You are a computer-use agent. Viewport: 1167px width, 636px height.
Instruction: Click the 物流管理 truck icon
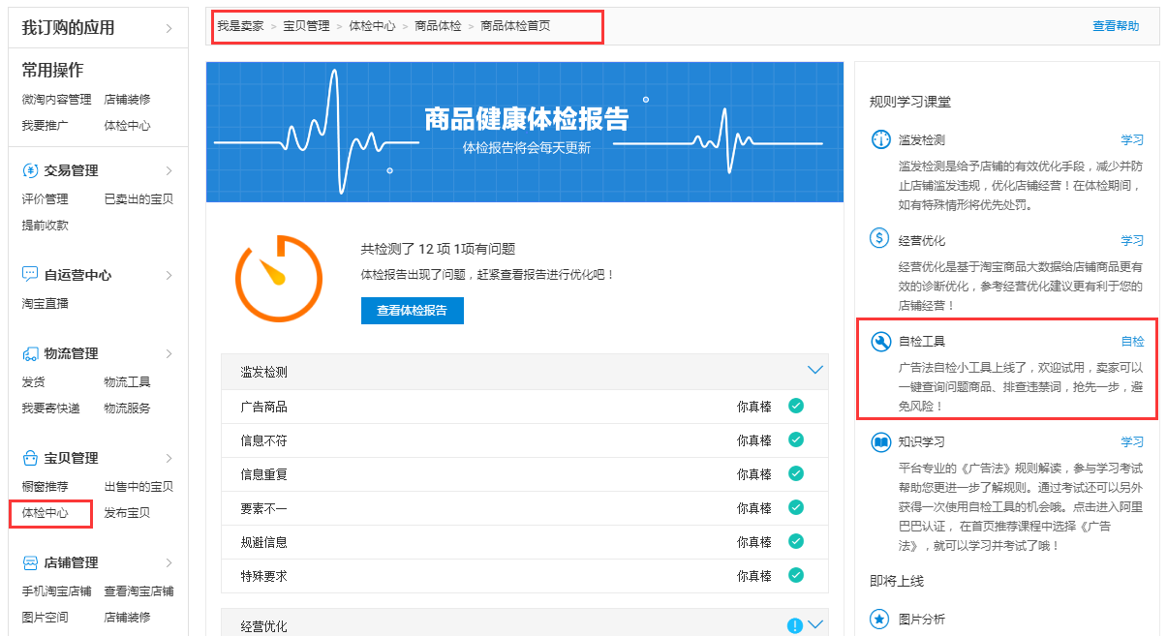[30, 353]
